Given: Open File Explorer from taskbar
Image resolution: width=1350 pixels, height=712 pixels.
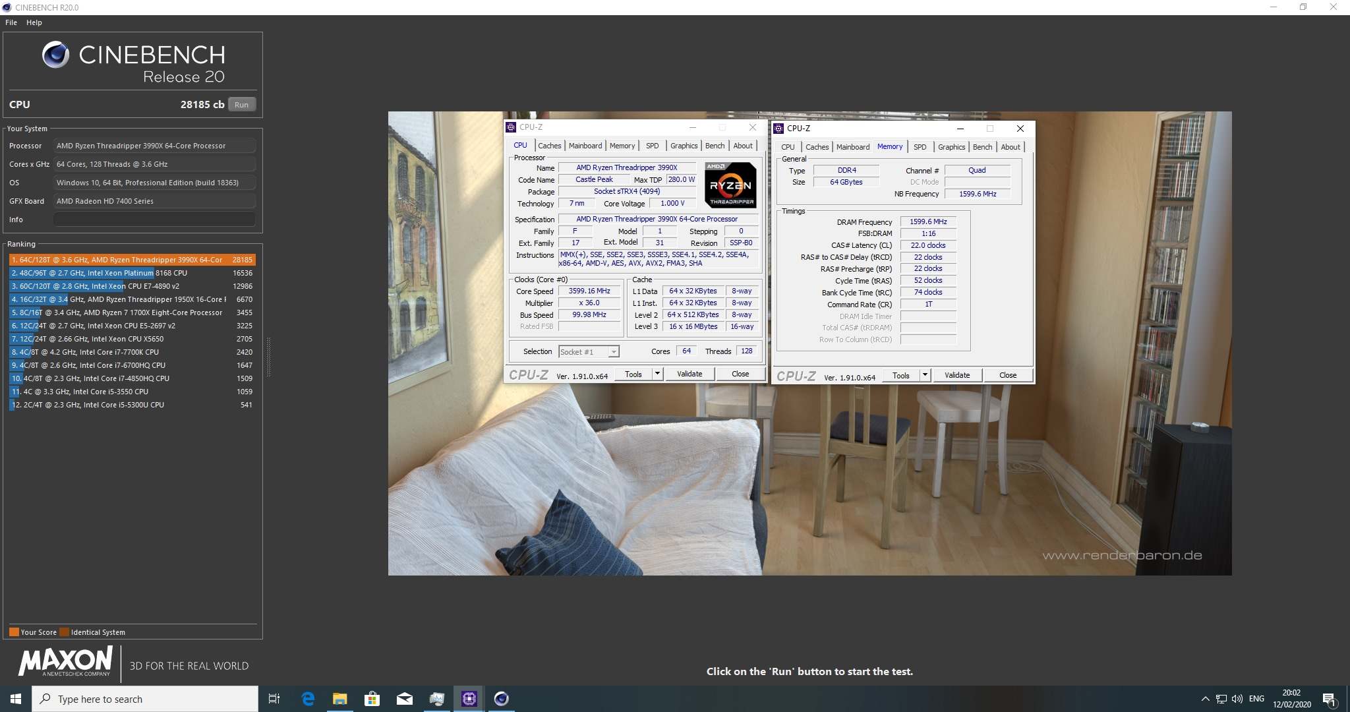Looking at the screenshot, I should 339,699.
